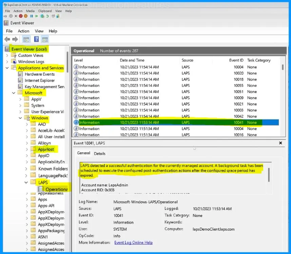The image size is (291, 254).
Task: Expand the AAD folder chevron
Action: tap(27, 124)
